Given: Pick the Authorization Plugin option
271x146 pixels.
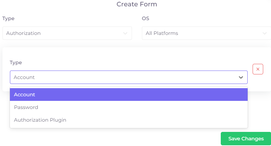Looking at the screenshot, I should pos(128,120).
